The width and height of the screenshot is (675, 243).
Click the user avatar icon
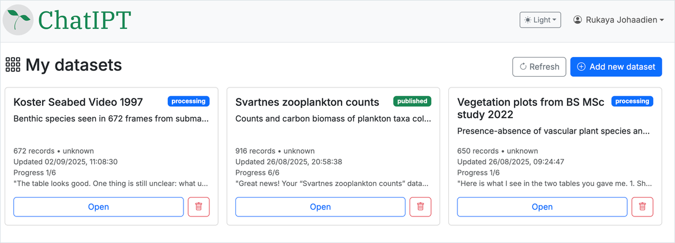pyautogui.click(x=577, y=20)
